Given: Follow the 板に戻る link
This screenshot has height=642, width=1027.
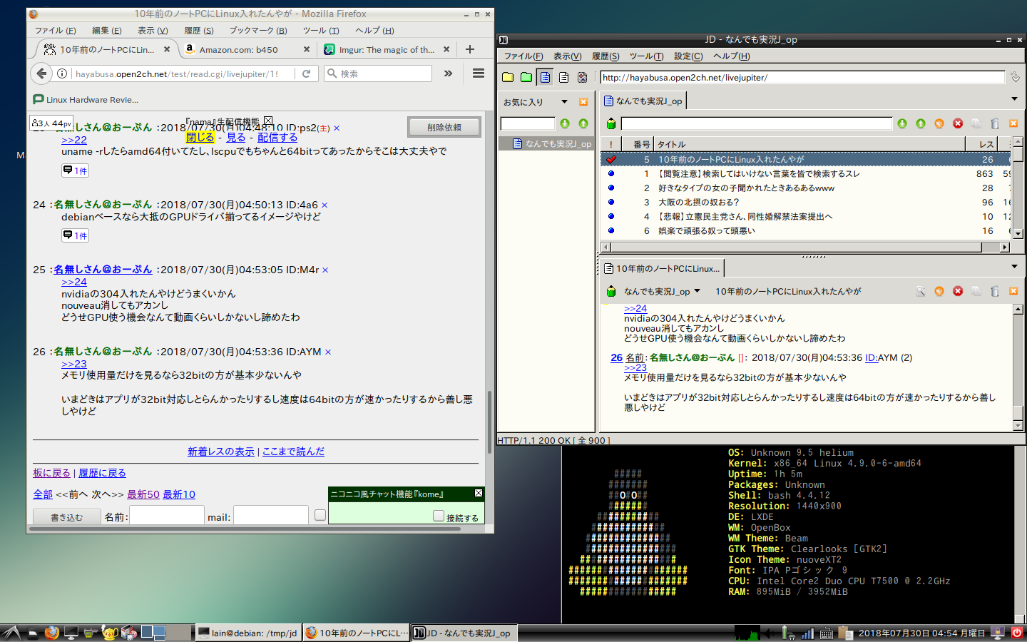Looking at the screenshot, I should point(51,473).
